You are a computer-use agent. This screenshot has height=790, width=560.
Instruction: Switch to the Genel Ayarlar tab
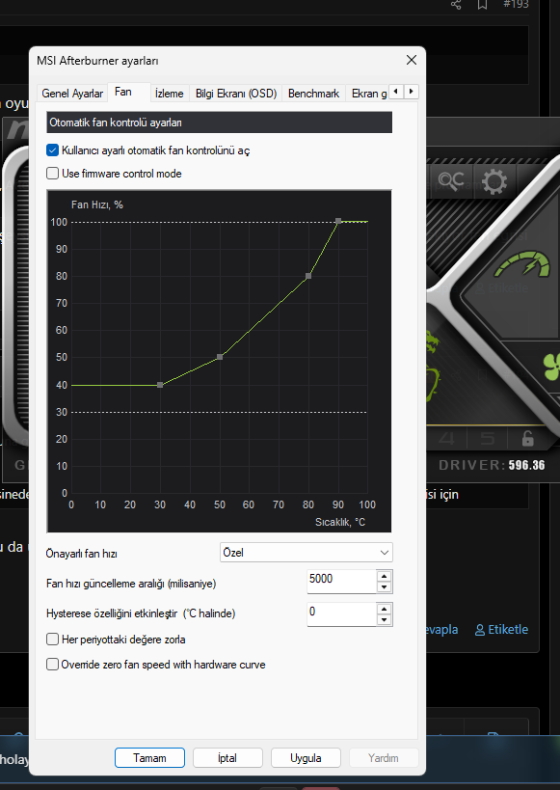72,94
